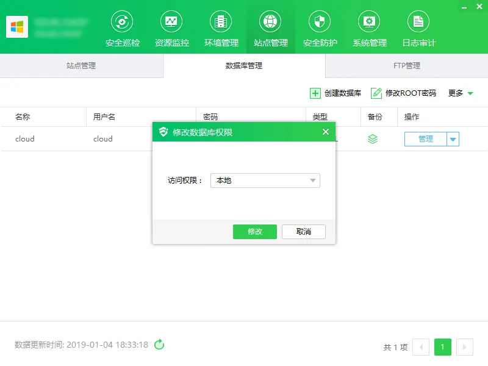Click the 取消 cancel button

[x=304, y=232]
